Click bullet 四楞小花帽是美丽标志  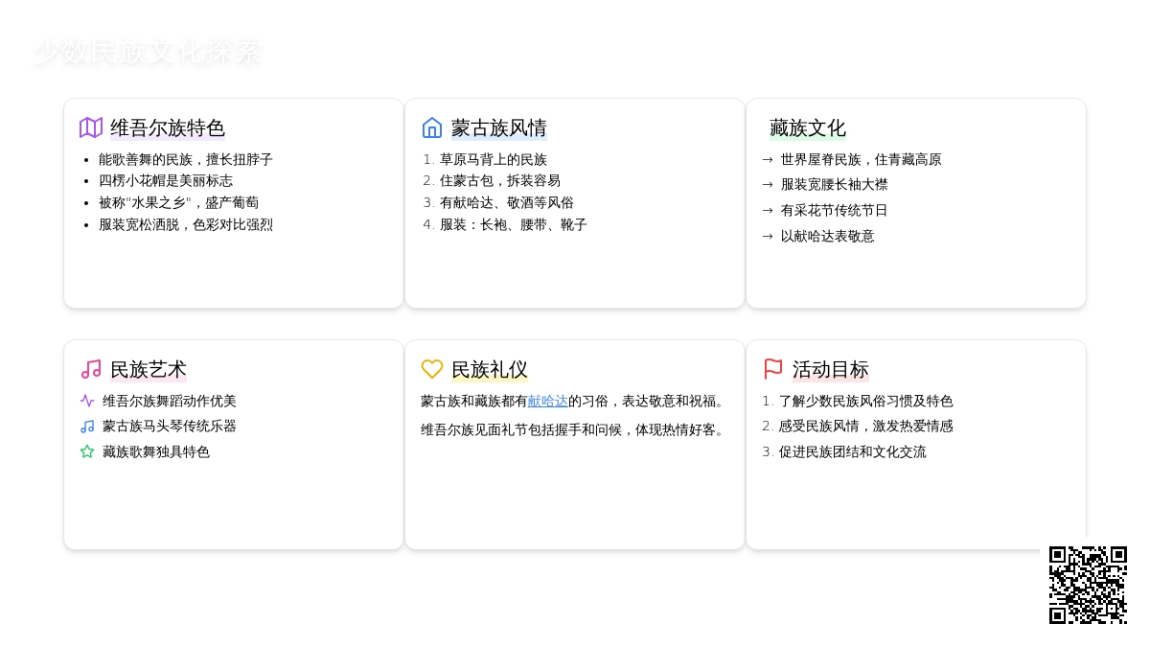pos(166,180)
